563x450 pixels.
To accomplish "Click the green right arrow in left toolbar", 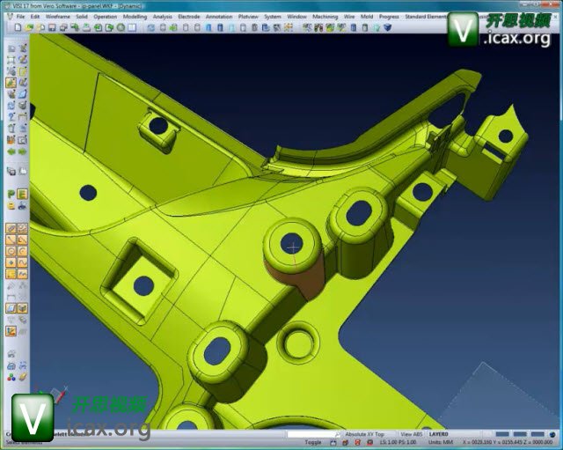I will [x=22, y=151].
